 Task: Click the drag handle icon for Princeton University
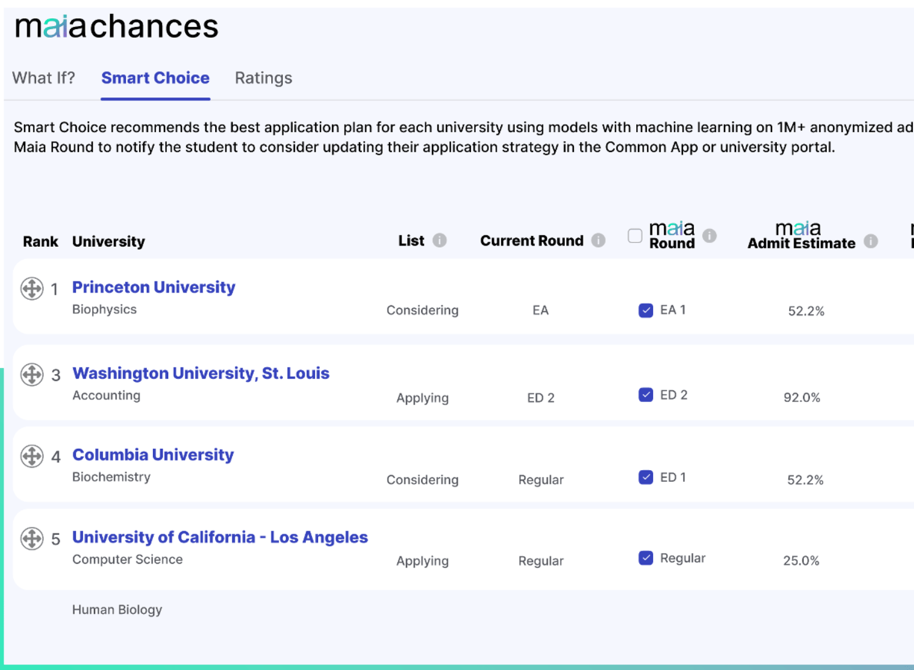(x=32, y=288)
